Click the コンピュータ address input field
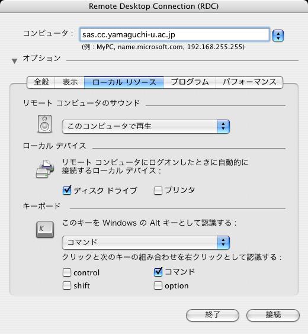Viewport: 308px width, 334px height. [175, 34]
